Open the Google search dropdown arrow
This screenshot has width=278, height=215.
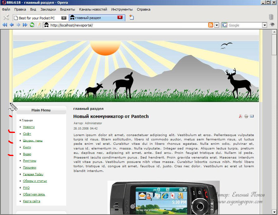pos(265,25)
